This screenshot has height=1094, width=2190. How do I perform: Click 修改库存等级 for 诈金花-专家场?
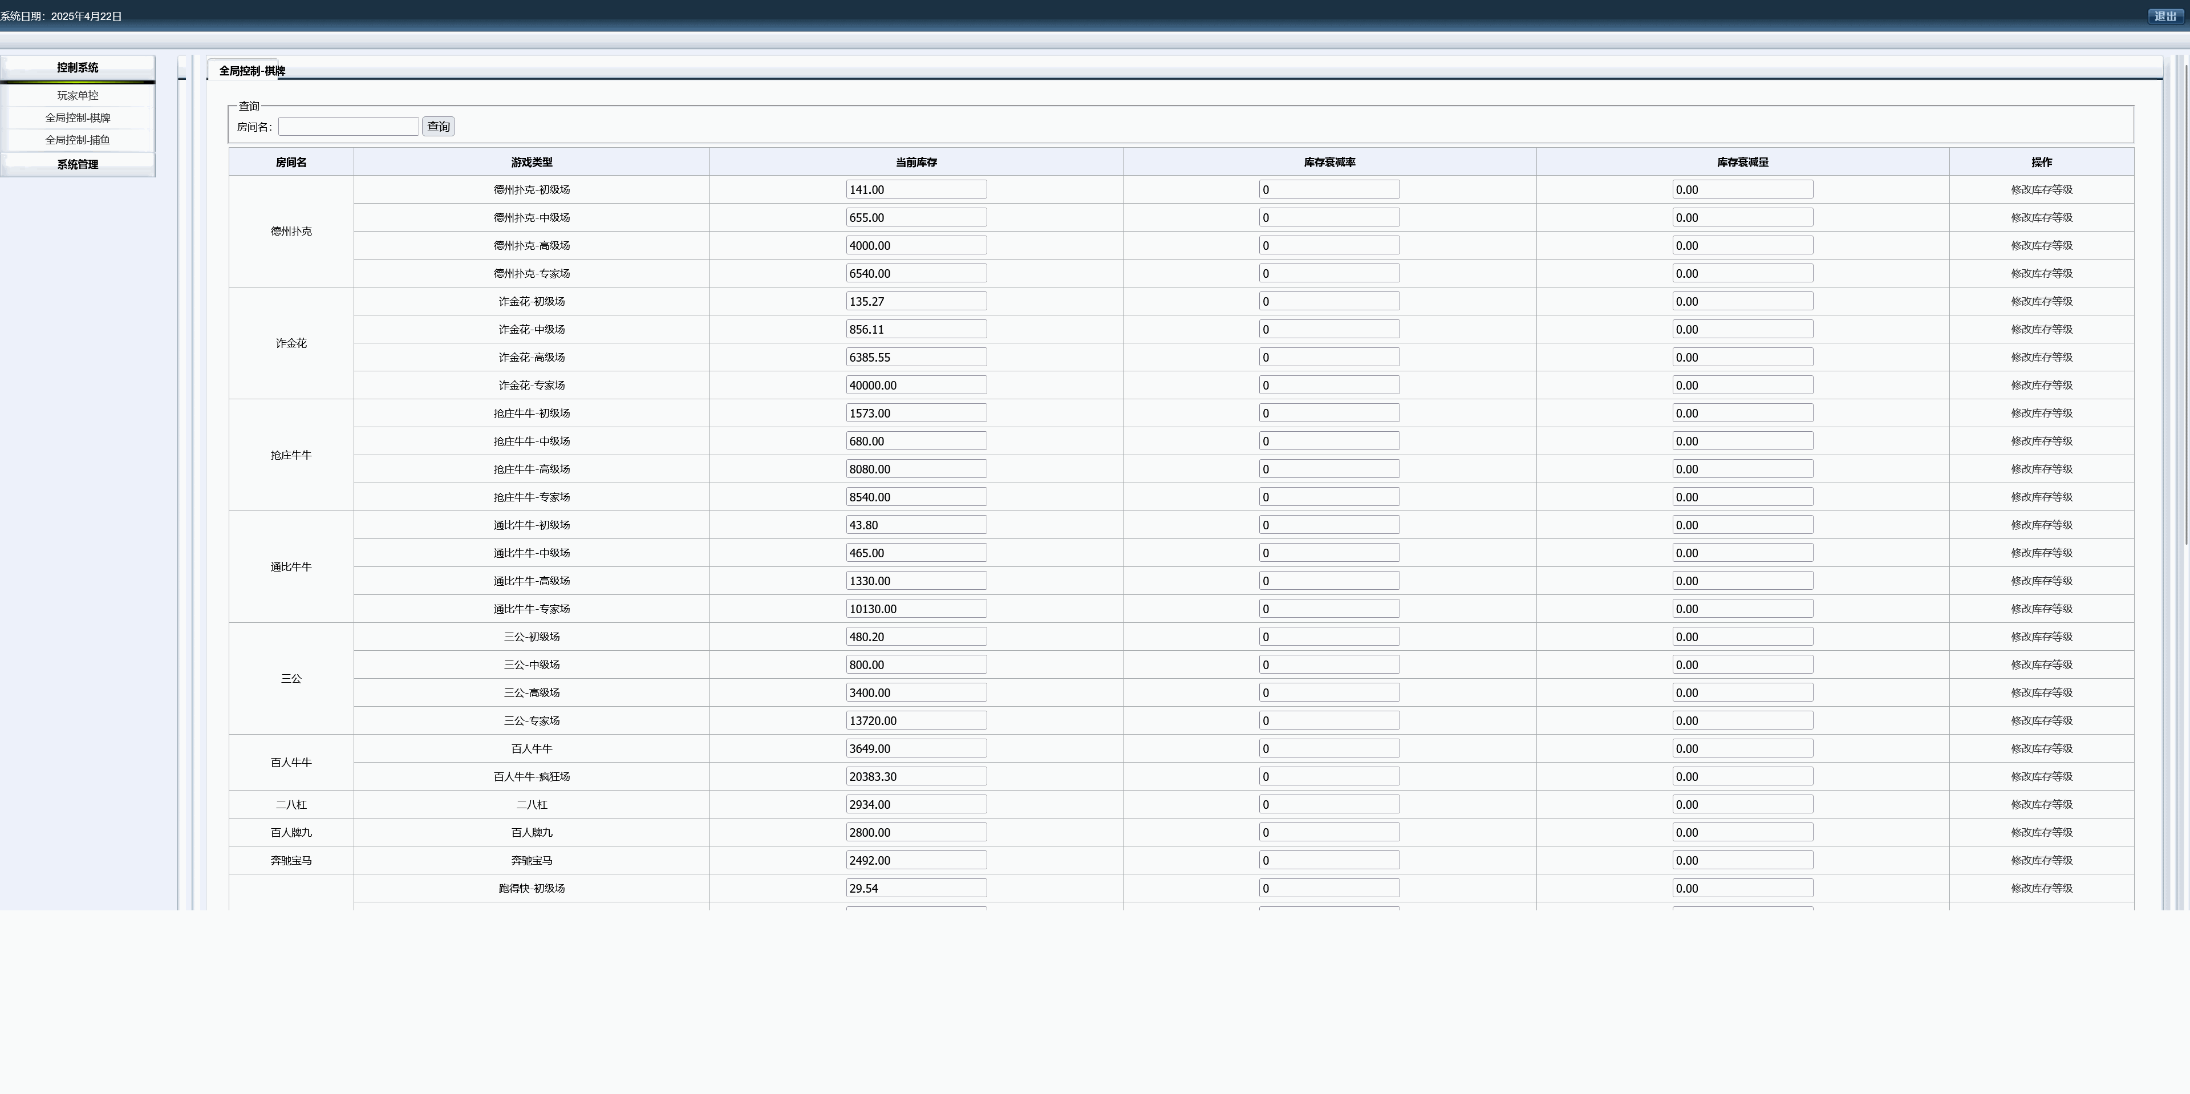[x=2041, y=385]
